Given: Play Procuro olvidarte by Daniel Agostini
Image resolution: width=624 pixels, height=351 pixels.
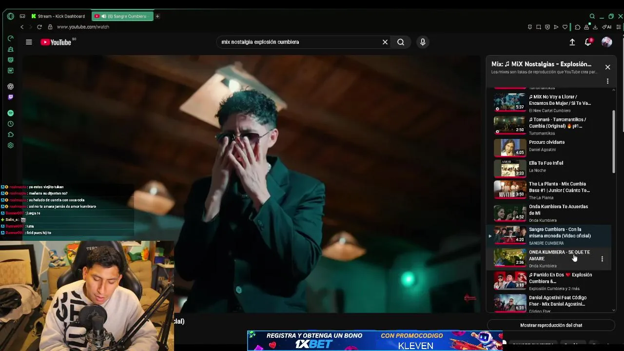Looking at the screenshot, I should point(550,147).
